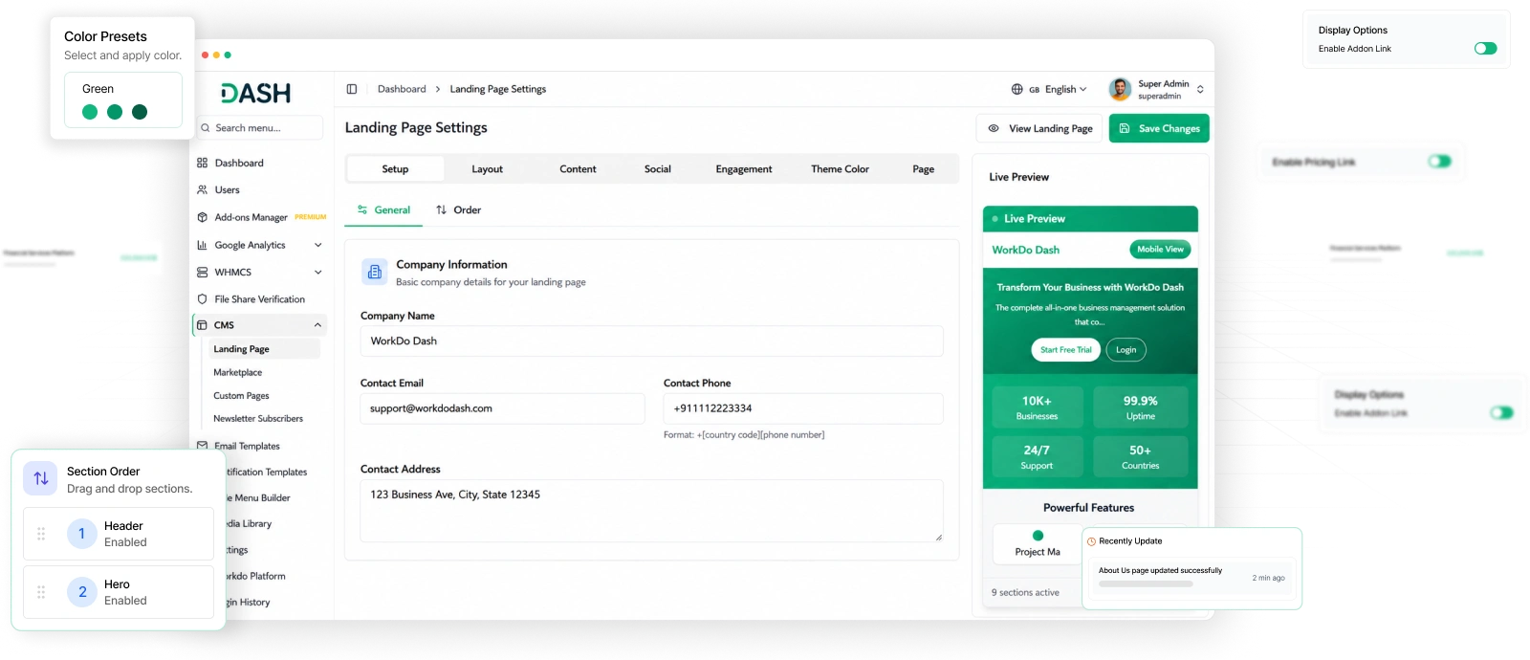
Task: Click the Contact Email input field
Action: (x=502, y=408)
